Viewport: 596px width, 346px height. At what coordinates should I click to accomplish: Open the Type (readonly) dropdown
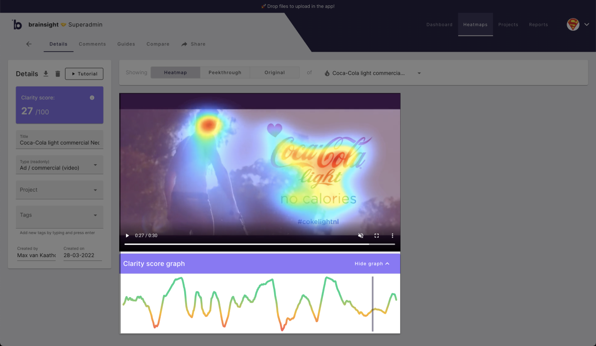tap(60, 165)
